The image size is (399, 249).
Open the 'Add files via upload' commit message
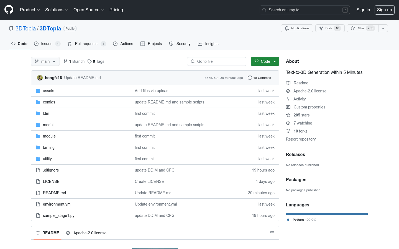(152, 91)
